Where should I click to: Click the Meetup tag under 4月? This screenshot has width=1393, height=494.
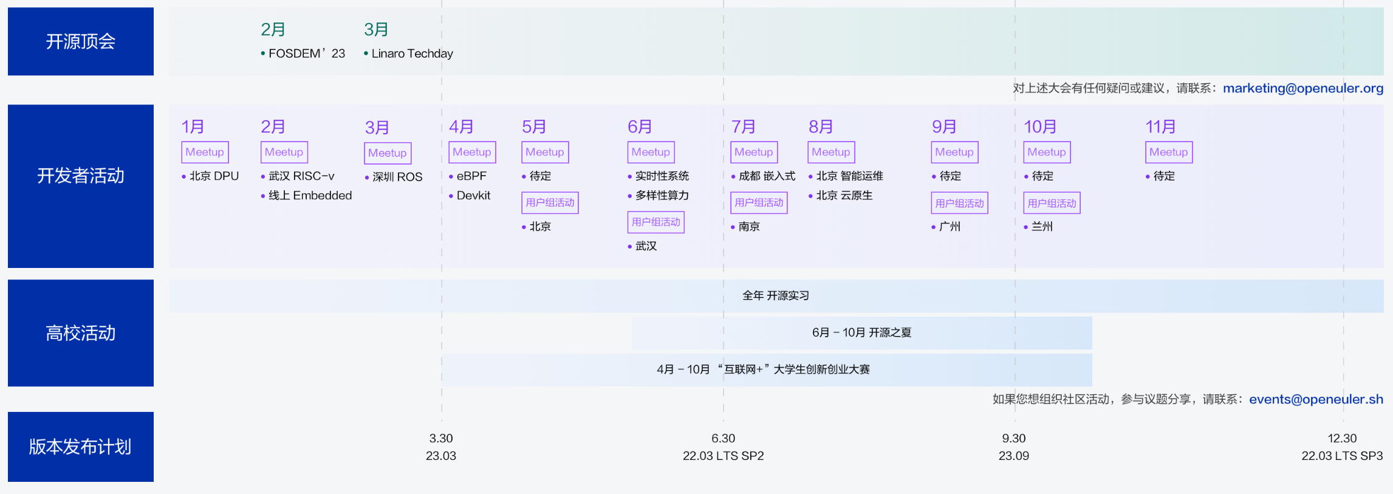(x=472, y=152)
